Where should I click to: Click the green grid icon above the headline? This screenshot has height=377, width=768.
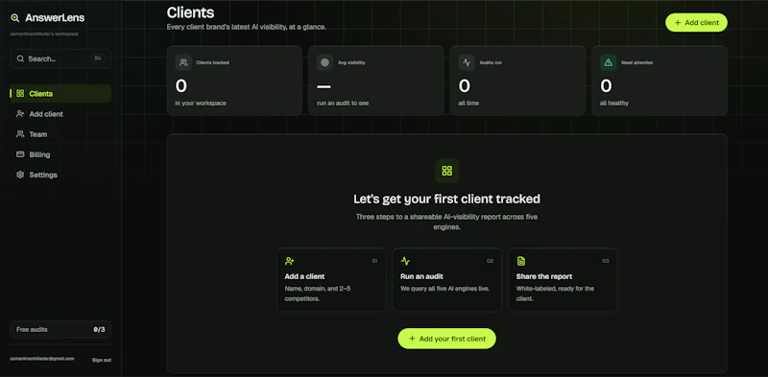(446, 171)
